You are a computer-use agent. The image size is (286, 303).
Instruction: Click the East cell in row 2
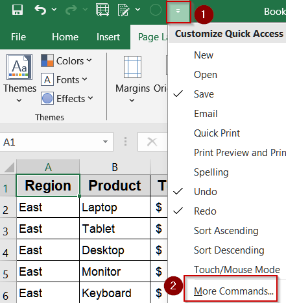48,207
